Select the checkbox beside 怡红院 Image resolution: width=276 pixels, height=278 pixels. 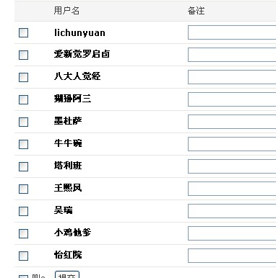tap(23, 256)
